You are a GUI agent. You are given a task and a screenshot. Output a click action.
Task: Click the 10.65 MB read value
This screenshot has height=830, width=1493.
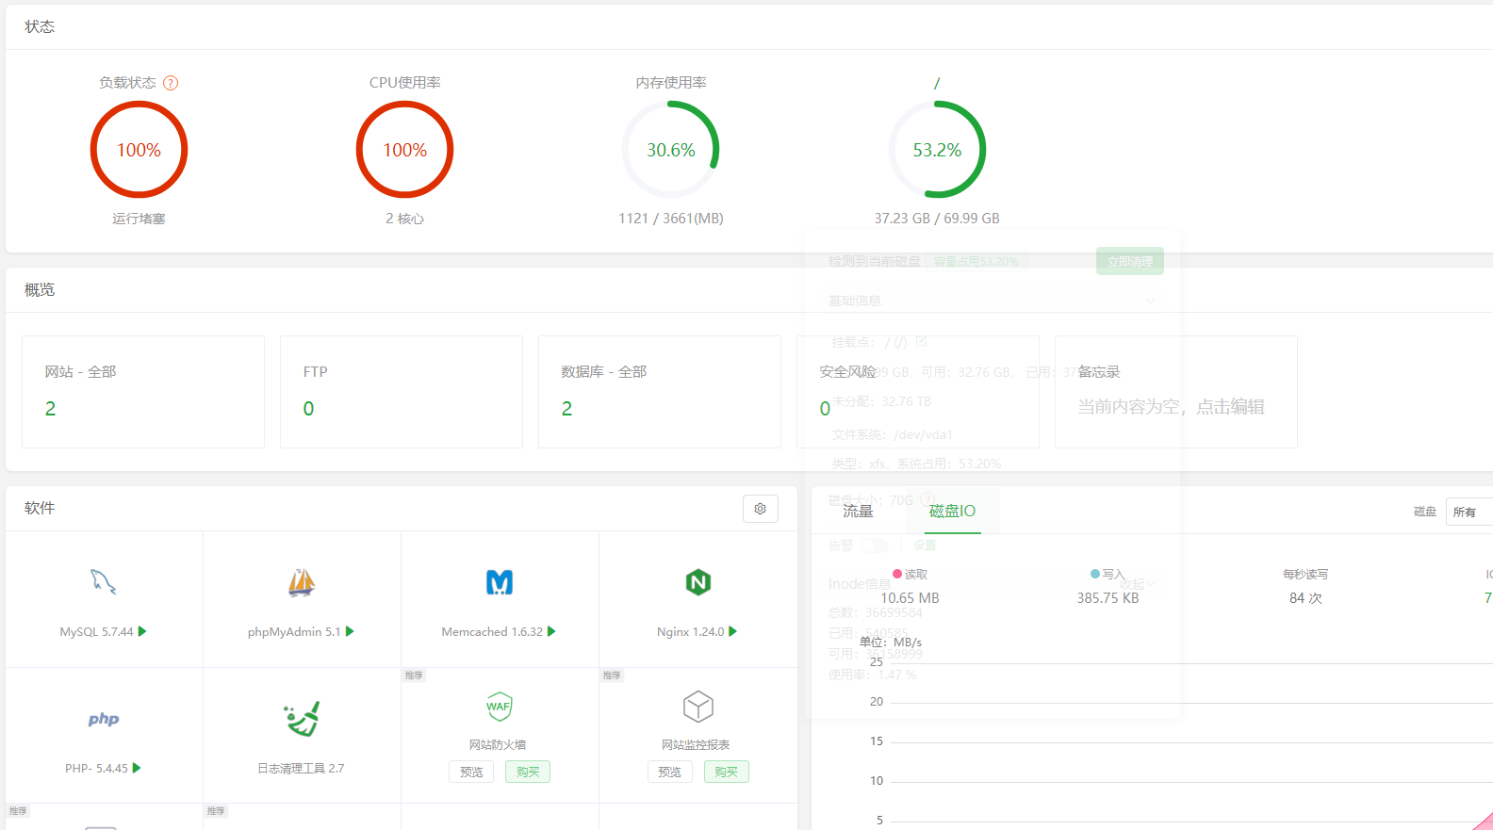[x=910, y=598]
